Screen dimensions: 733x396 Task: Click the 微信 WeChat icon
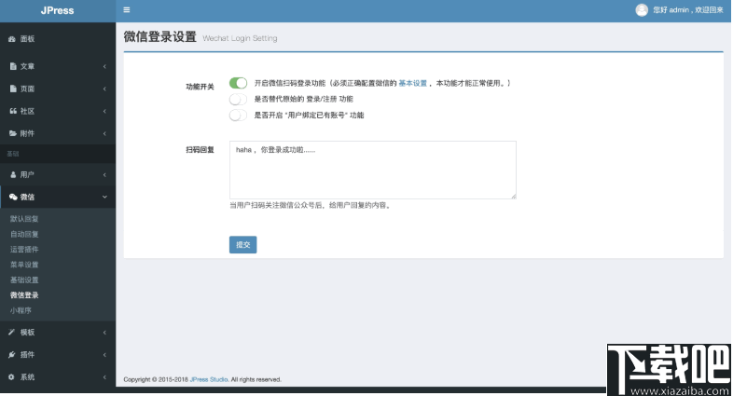(x=13, y=197)
